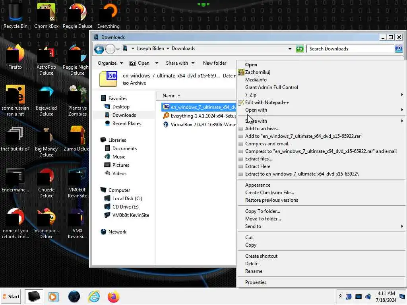Click New folder in the toolbar

(x=215, y=63)
